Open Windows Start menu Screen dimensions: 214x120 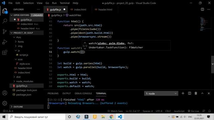tap(4, 117)
